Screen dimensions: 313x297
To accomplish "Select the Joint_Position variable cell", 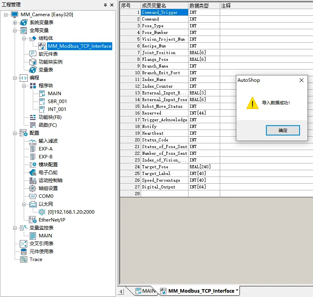I will pyautogui.click(x=164, y=53).
